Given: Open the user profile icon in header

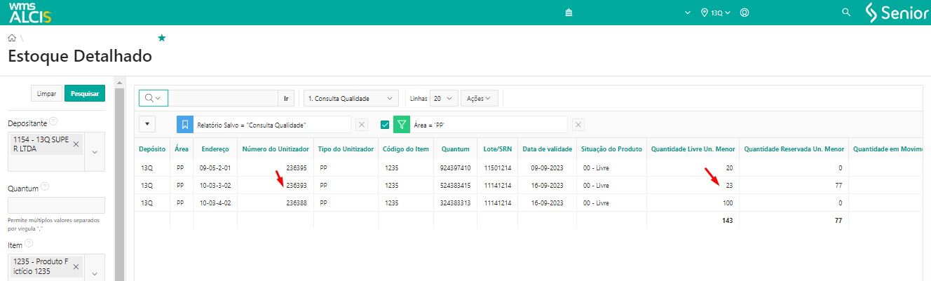Looking at the screenshot, I should pyautogui.click(x=745, y=13).
